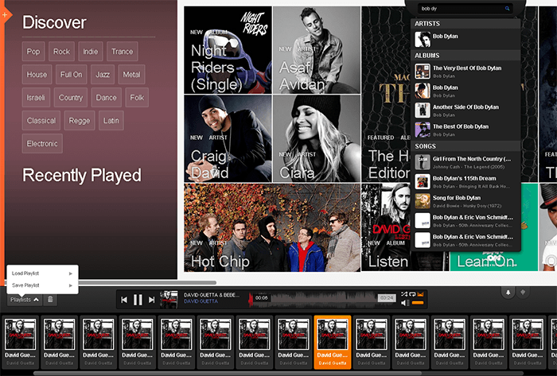Click the now-playing album cover
The width and height of the screenshot is (557, 376).
point(169,300)
